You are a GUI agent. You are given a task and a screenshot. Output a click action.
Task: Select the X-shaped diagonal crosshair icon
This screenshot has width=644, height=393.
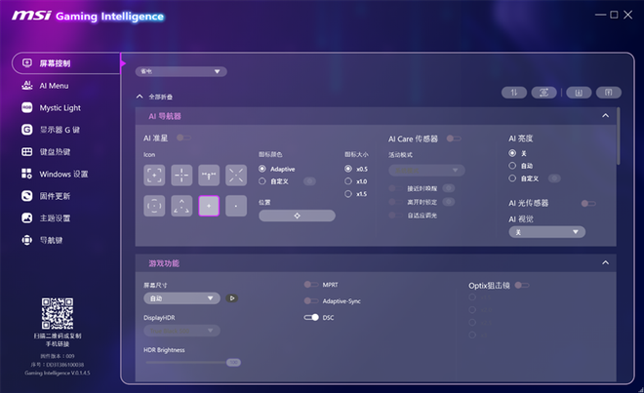[x=236, y=176]
